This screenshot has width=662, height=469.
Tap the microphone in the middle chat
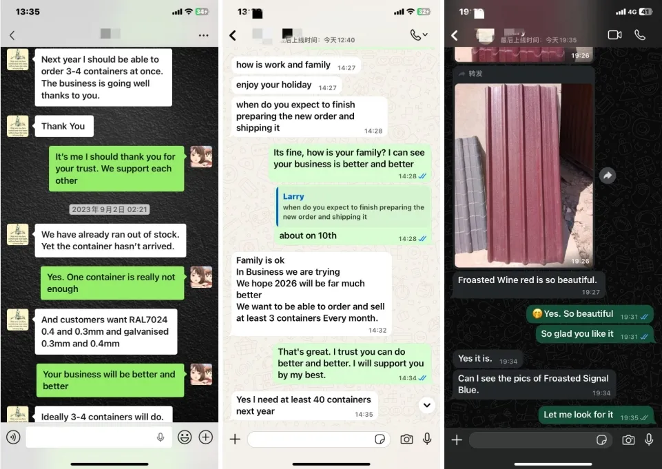427,439
